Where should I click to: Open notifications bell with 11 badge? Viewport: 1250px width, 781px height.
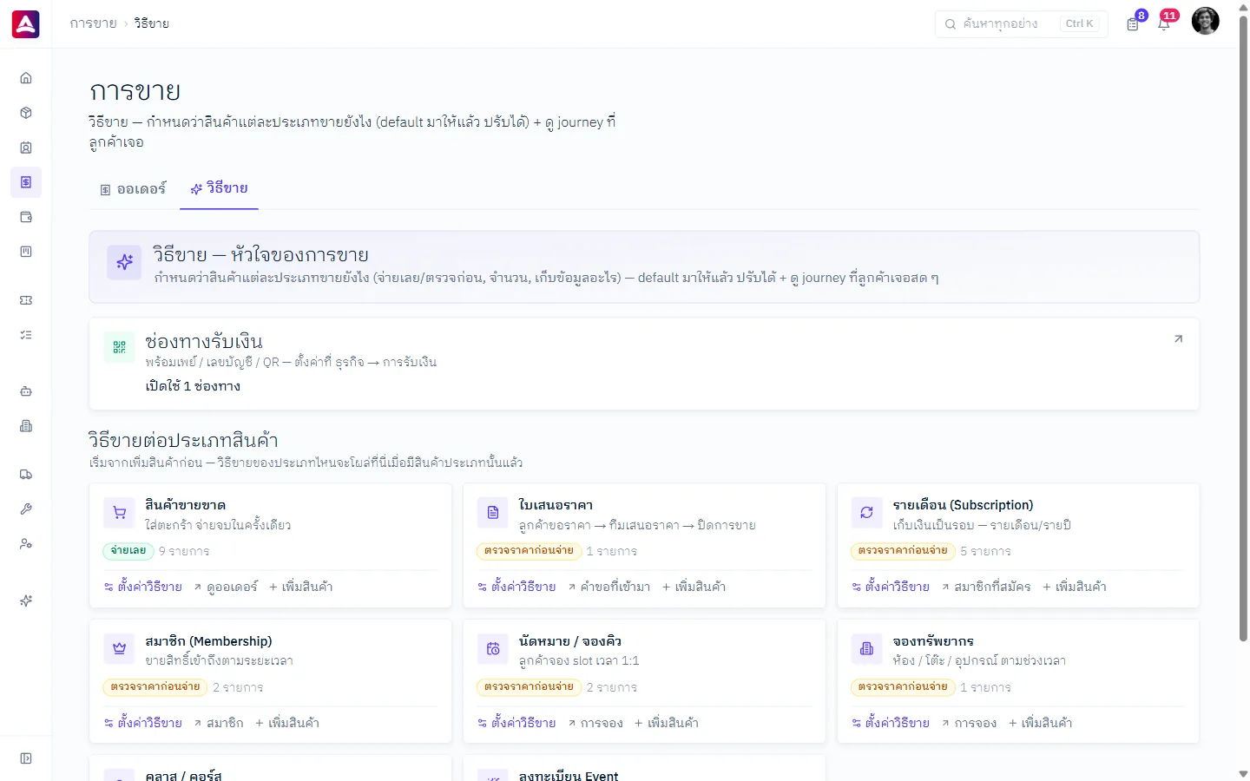(x=1164, y=23)
